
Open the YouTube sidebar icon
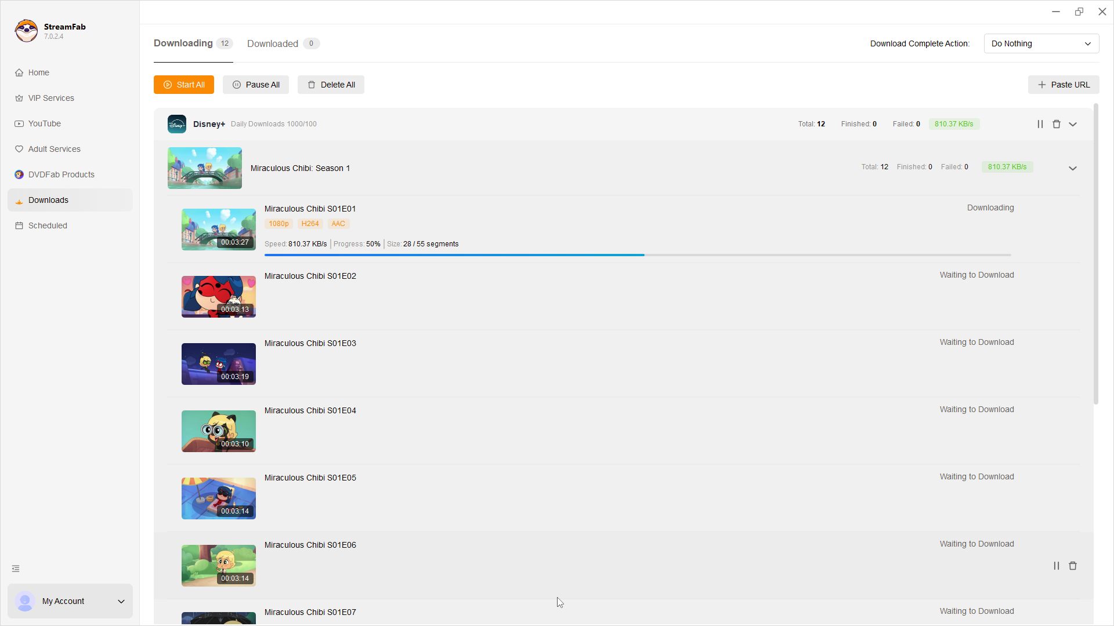(19, 123)
